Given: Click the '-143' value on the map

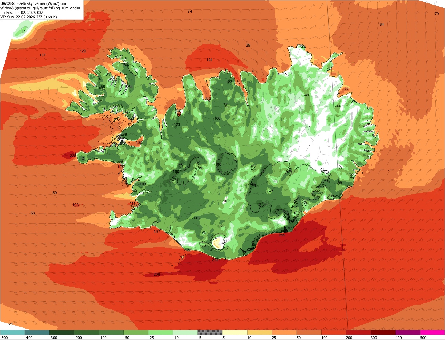Looking at the screenshot, I should click(252, 184).
